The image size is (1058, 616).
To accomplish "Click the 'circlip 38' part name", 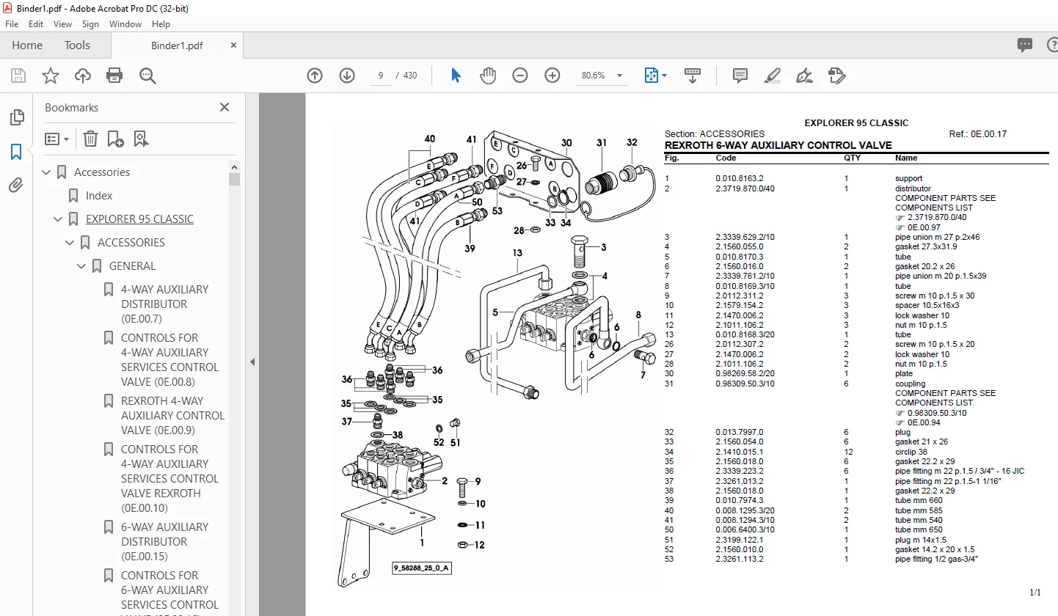I will point(912,452).
